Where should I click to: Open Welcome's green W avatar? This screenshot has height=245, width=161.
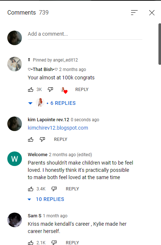pyautogui.click(x=15, y=159)
